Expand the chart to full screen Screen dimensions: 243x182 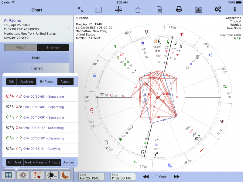coord(81,9)
